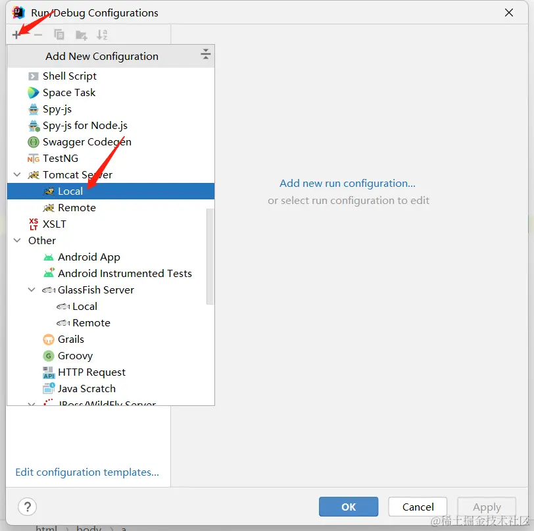Image resolution: width=534 pixels, height=531 pixels.
Task: Click the collapse-all icon in the Add New Configuration header
Action: coord(205,54)
